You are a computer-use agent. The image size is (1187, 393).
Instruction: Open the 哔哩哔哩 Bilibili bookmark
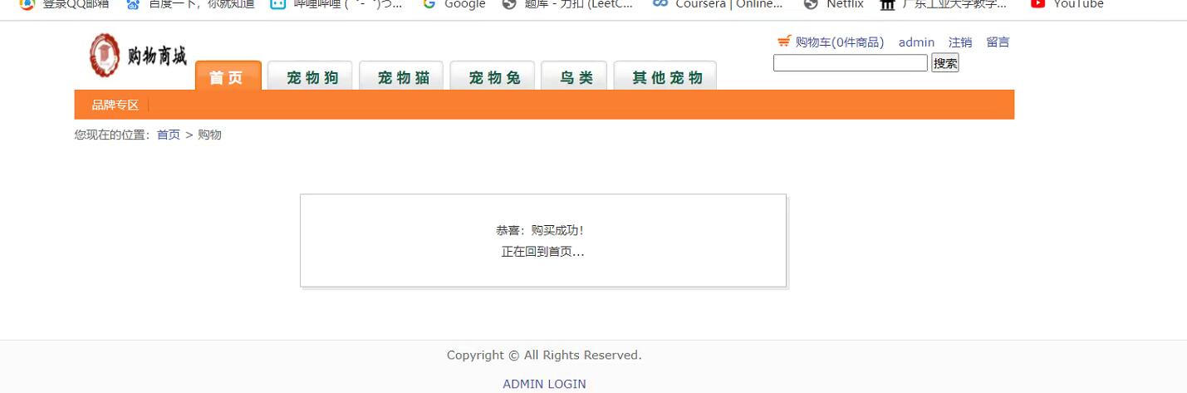tap(336, 4)
